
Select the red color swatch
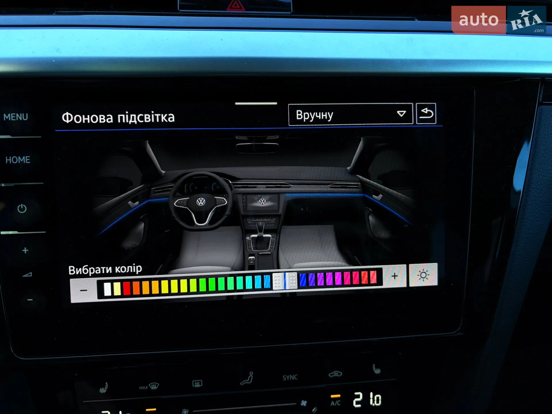click(x=126, y=288)
